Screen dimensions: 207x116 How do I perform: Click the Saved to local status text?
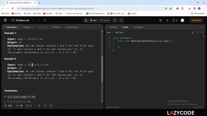tap(113, 107)
